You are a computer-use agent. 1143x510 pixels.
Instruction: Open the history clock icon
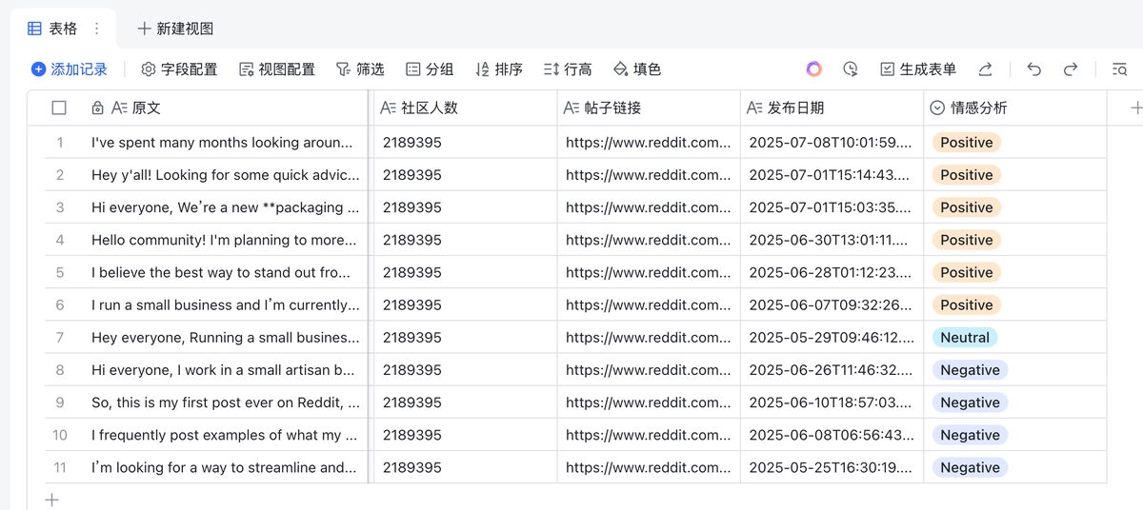851,69
